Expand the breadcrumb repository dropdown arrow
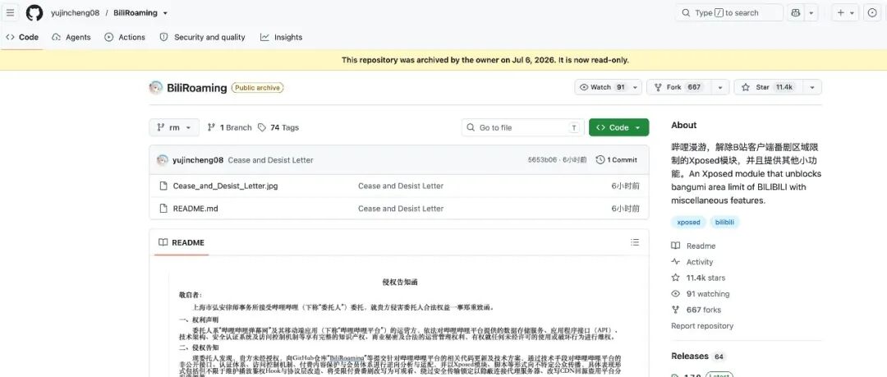The width and height of the screenshot is (887, 377). coord(165,13)
